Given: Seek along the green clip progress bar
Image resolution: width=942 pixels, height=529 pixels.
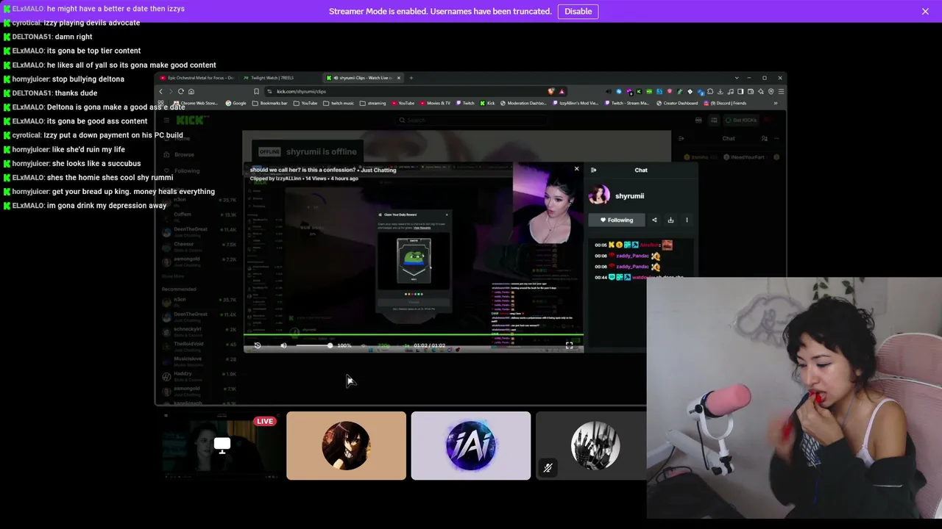Looking at the screenshot, I should (x=414, y=337).
